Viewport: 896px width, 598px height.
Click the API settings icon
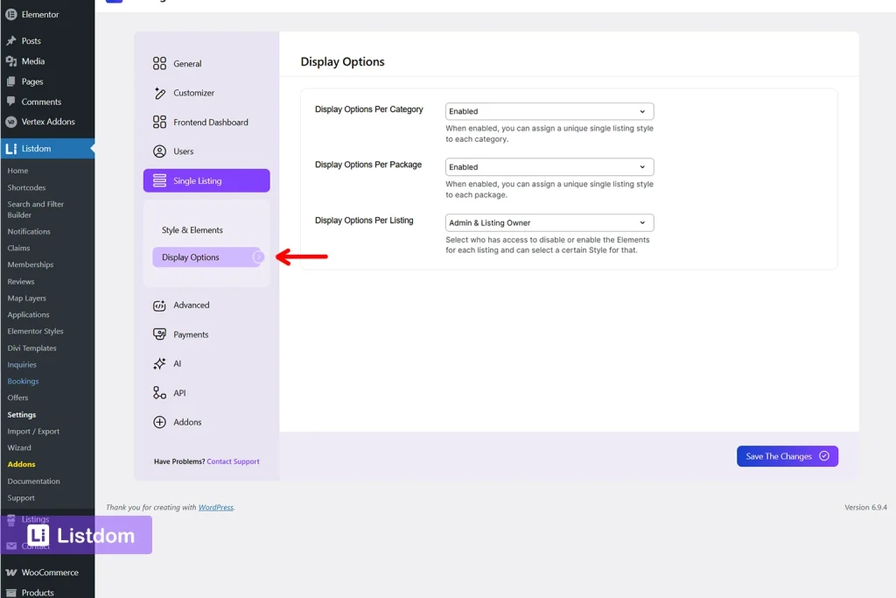pyautogui.click(x=160, y=392)
